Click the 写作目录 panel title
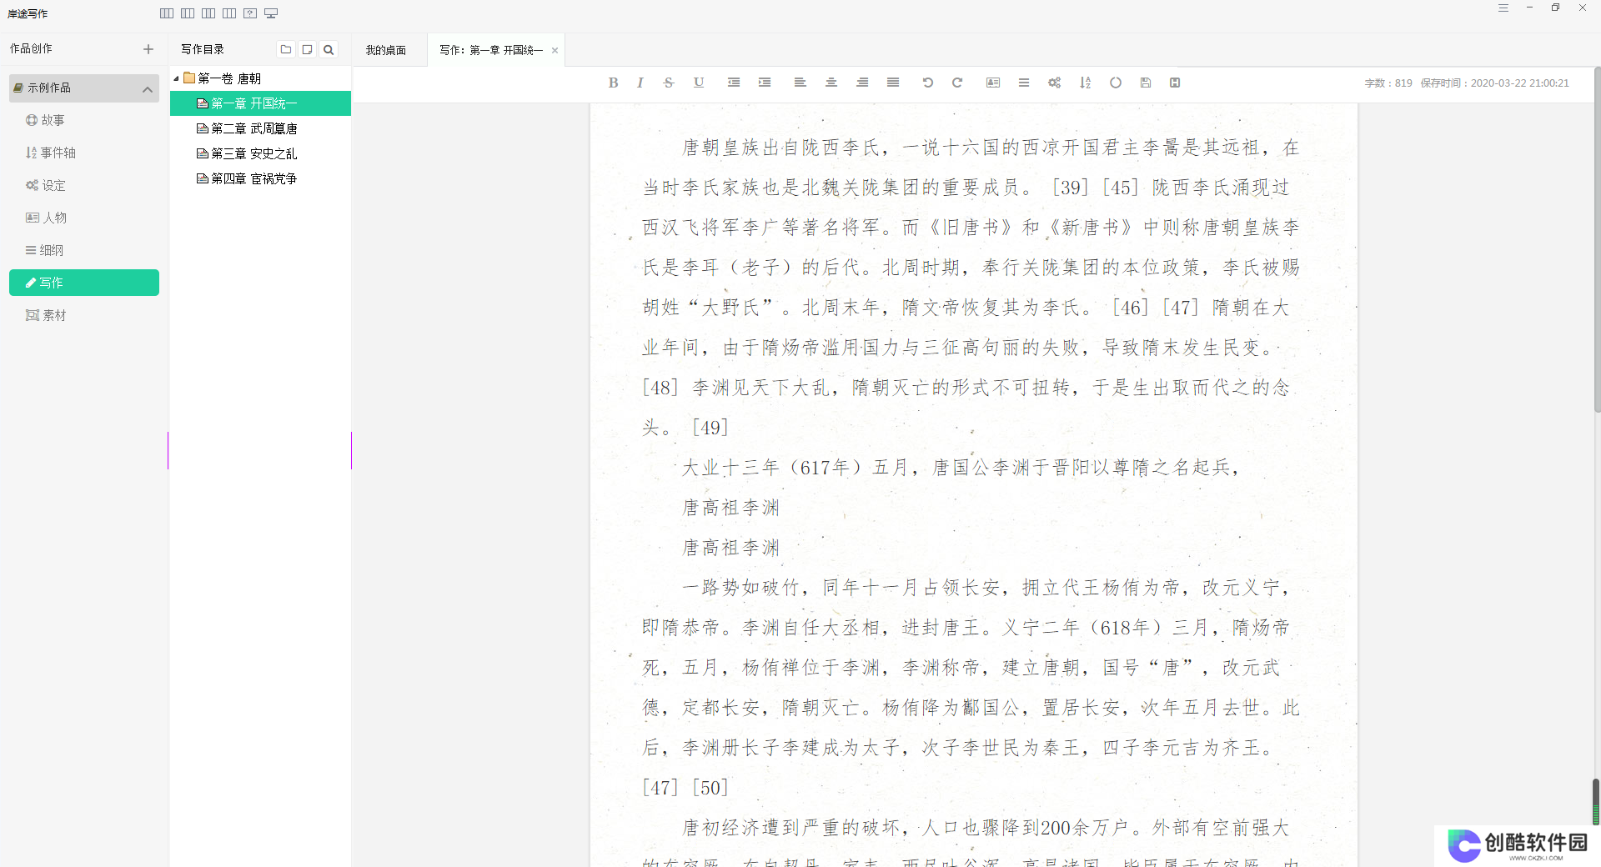The width and height of the screenshot is (1601, 867). pyautogui.click(x=203, y=49)
